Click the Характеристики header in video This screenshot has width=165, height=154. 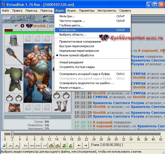pos(37,117)
